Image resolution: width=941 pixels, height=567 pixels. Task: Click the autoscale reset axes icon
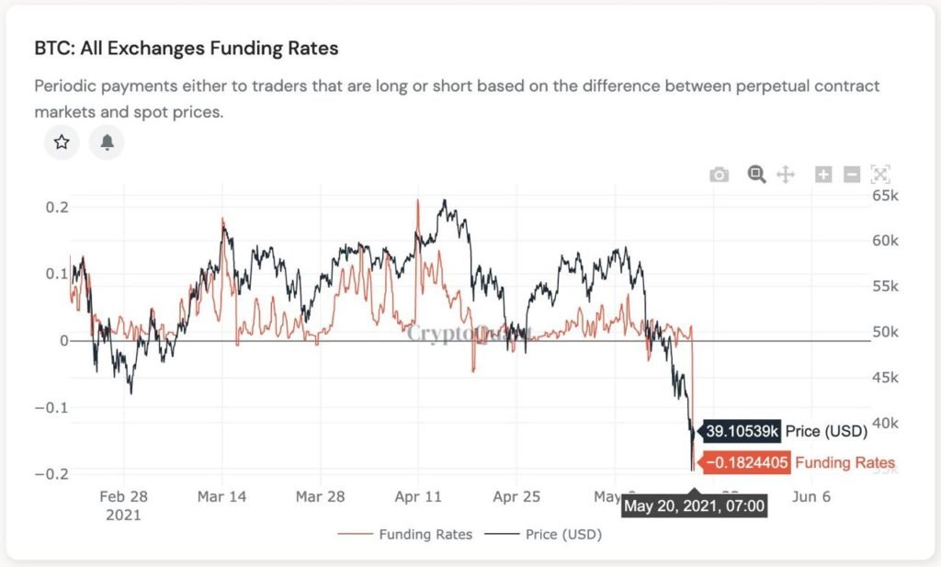coord(880,175)
